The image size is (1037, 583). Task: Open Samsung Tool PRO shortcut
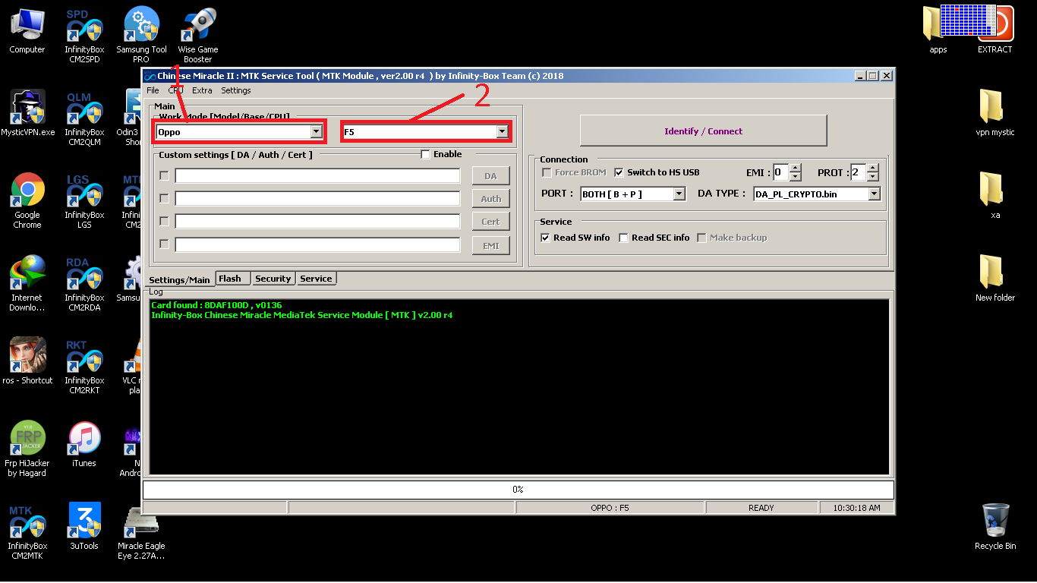141,35
